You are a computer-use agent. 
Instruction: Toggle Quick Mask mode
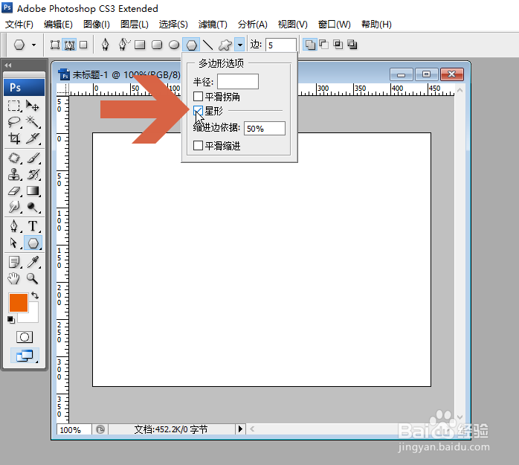tap(25, 337)
